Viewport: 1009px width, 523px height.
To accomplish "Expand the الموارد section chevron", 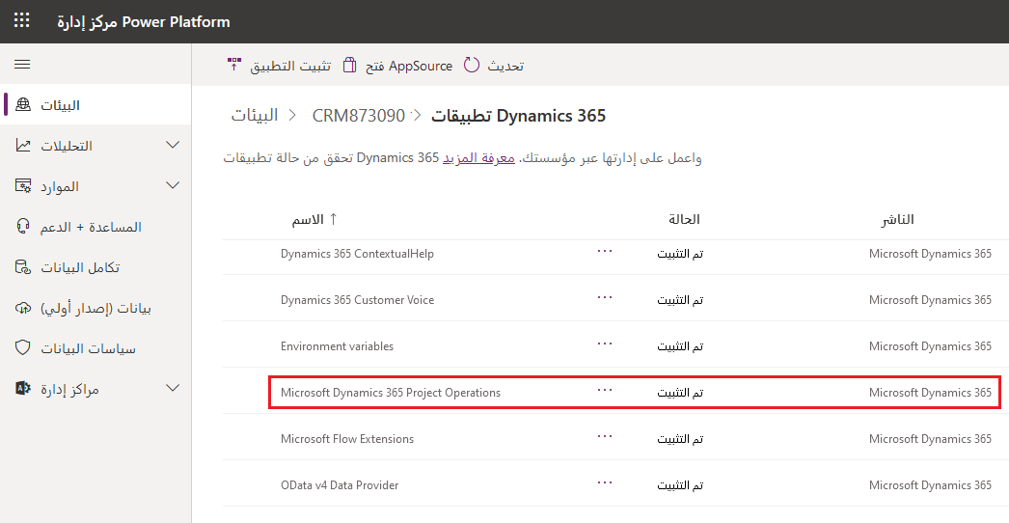I will pyautogui.click(x=173, y=186).
